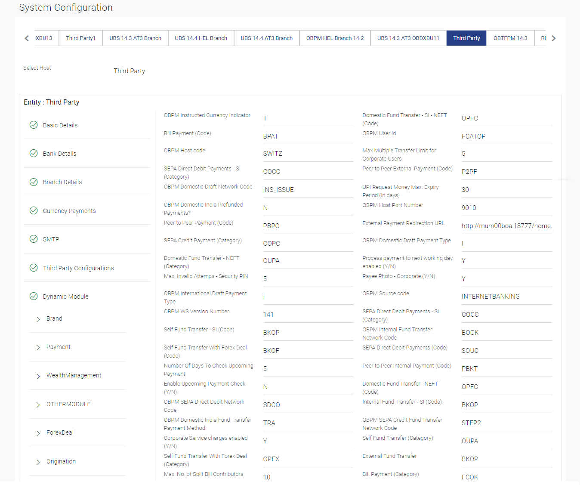Click the checkmark icon beside Dynamic Module
This screenshot has height=485, width=580.
tap(34, 296)
